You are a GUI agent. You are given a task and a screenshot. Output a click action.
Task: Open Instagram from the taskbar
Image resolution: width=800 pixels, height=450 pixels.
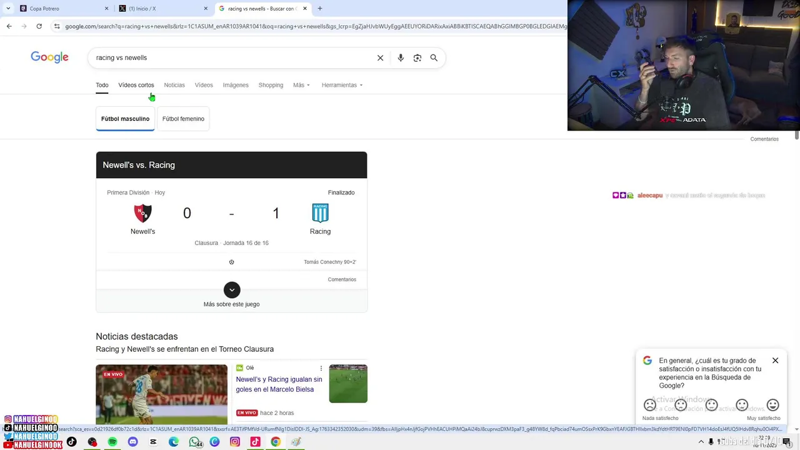point(235,442)
